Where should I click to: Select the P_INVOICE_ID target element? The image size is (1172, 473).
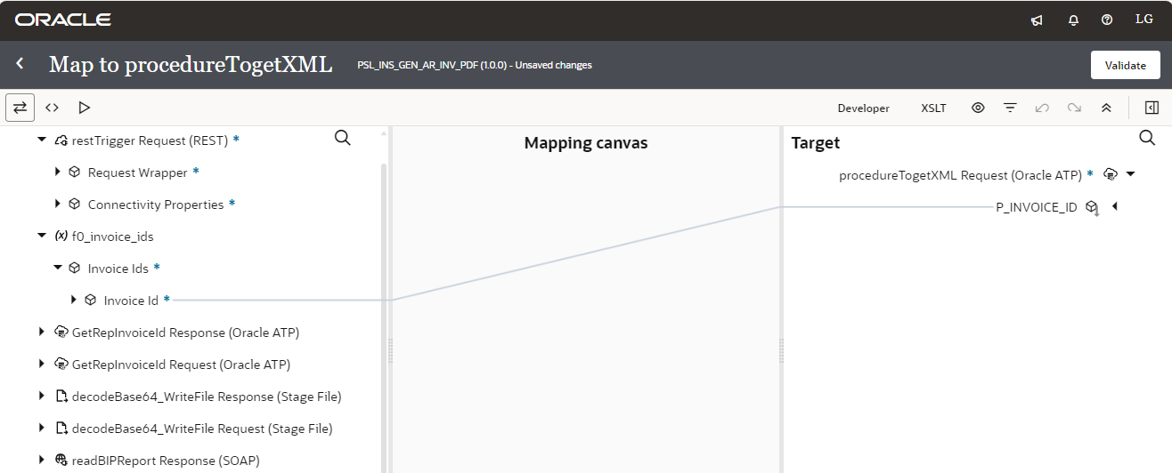1036,208
